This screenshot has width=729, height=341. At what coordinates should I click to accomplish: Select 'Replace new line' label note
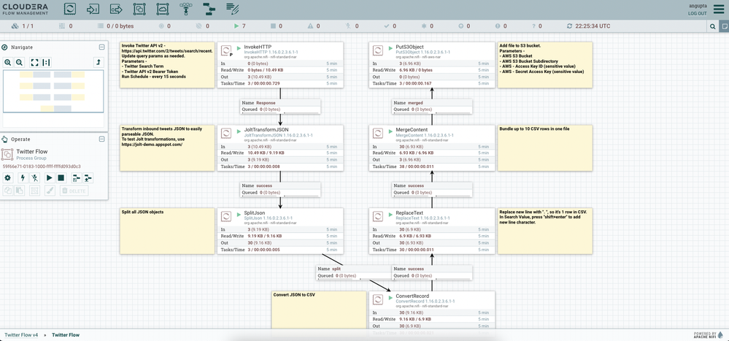[545, 231]
